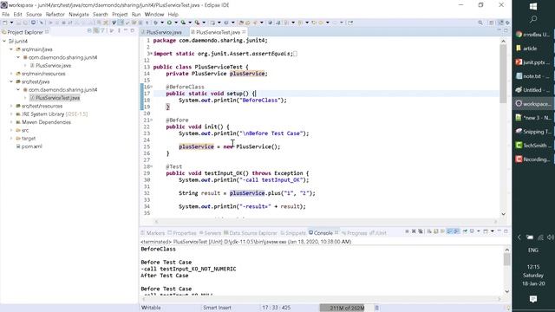Open the File menu
Screen dimensions: 555x312
click(x=6, y=15)
